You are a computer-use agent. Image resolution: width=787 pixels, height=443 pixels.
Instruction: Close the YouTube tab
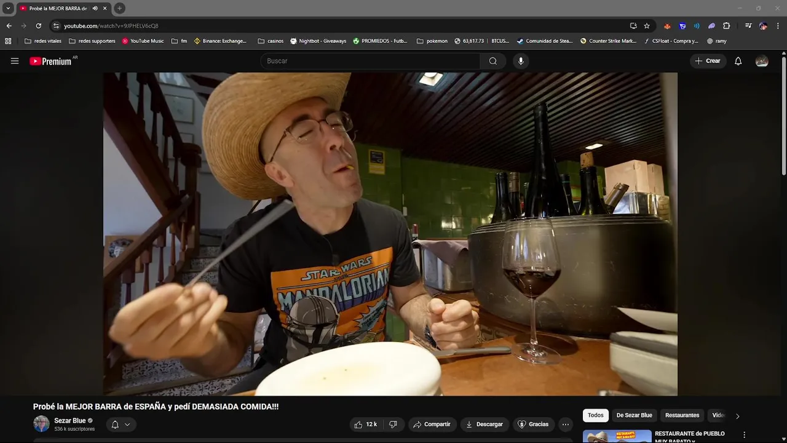pyautogui.click(x=105, y=8)
